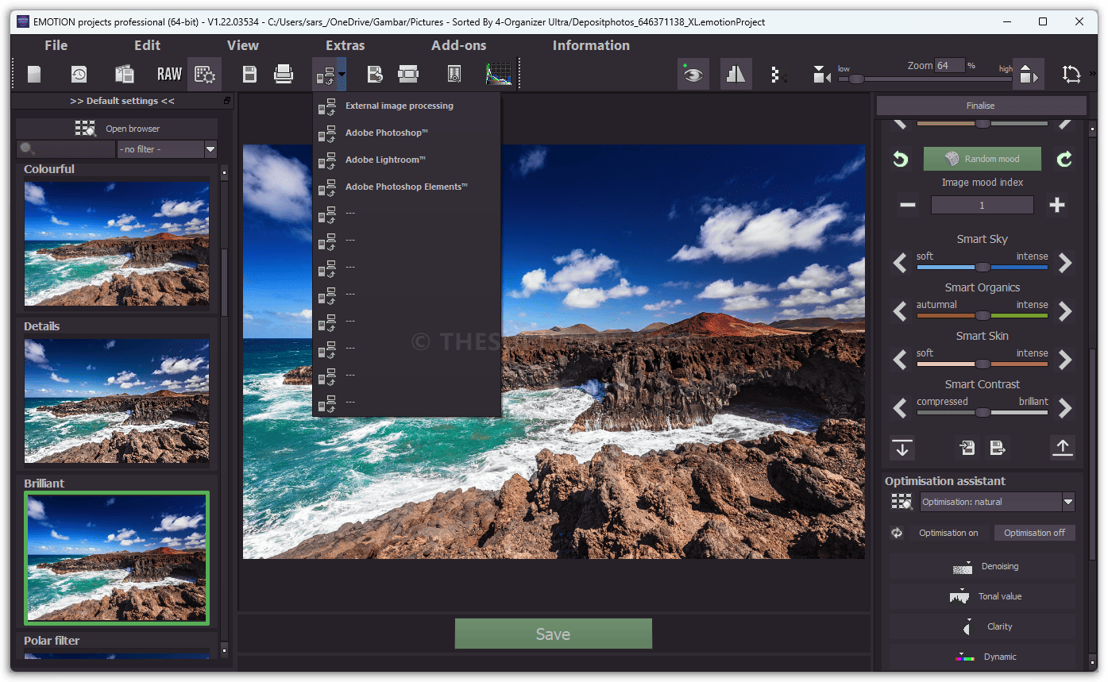Select the Colourful preset thumbnail
This screenshot has width=1108, height=682.
117,244
